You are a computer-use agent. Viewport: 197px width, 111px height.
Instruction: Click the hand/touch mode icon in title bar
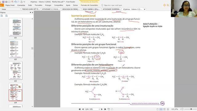tap(22, 2)
